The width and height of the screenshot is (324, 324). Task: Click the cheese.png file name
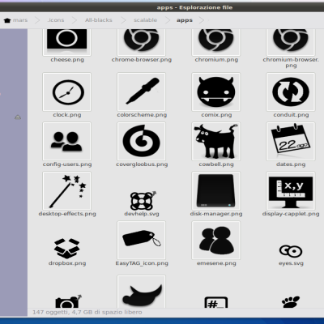[x=67, y=60]
